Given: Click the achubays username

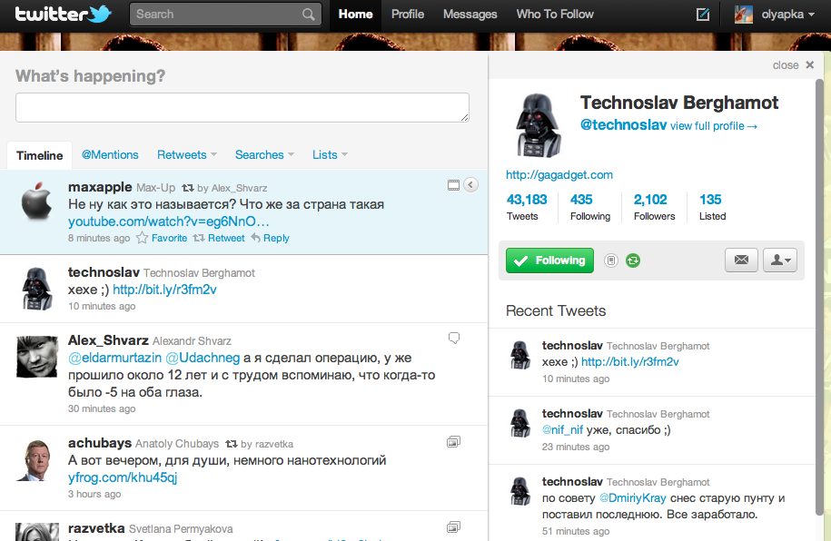Looking at the screenshot, I should pos(100,443).
